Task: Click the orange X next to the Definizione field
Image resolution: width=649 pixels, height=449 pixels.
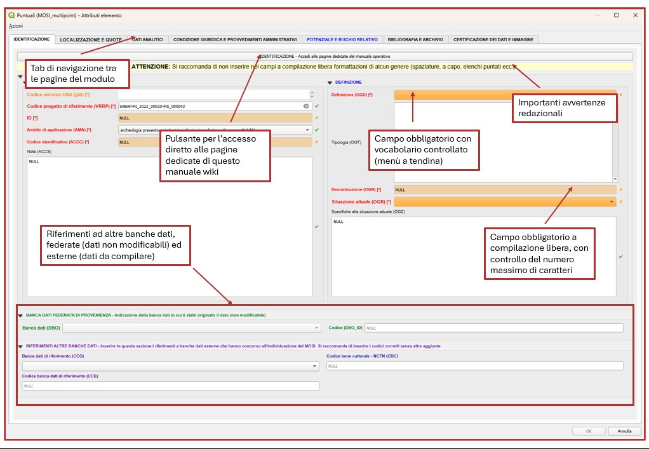Action: (621, 95)
